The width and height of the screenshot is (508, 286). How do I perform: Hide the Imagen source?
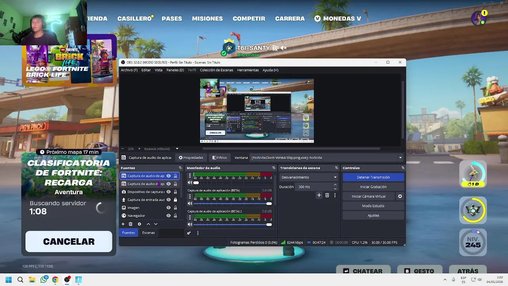click(x=168, y=208)
